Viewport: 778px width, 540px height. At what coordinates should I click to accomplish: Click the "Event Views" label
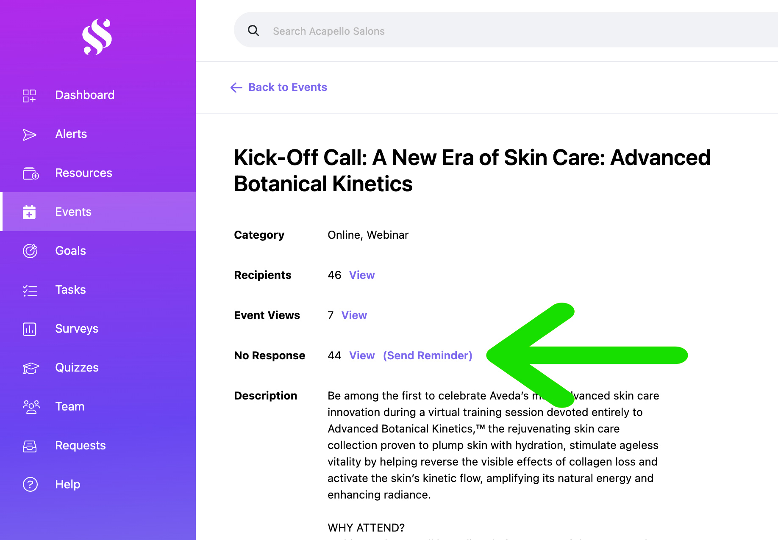[x=267, y=315]
